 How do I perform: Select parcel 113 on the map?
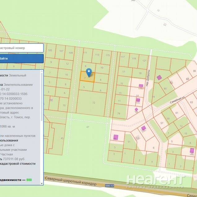(x=97, y=55)
